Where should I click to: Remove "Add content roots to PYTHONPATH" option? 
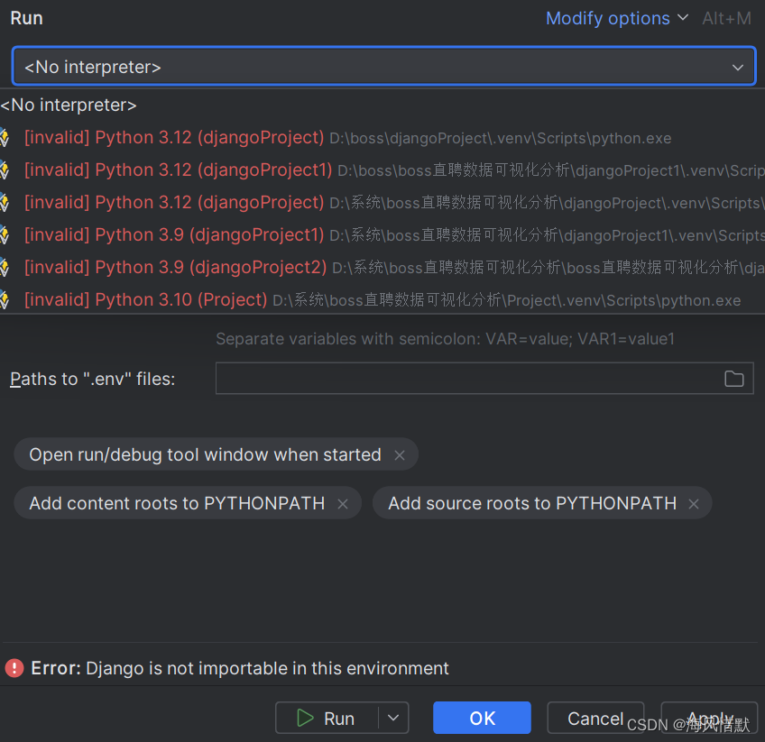click(x=343, y=503)
